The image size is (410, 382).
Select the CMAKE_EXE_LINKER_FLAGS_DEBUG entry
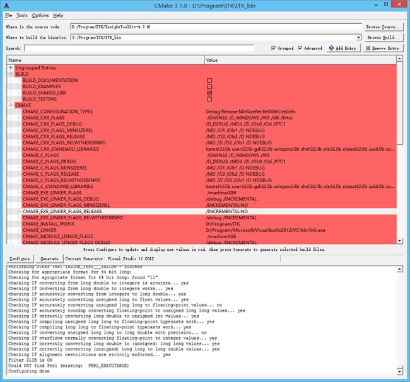coord(61,199)
